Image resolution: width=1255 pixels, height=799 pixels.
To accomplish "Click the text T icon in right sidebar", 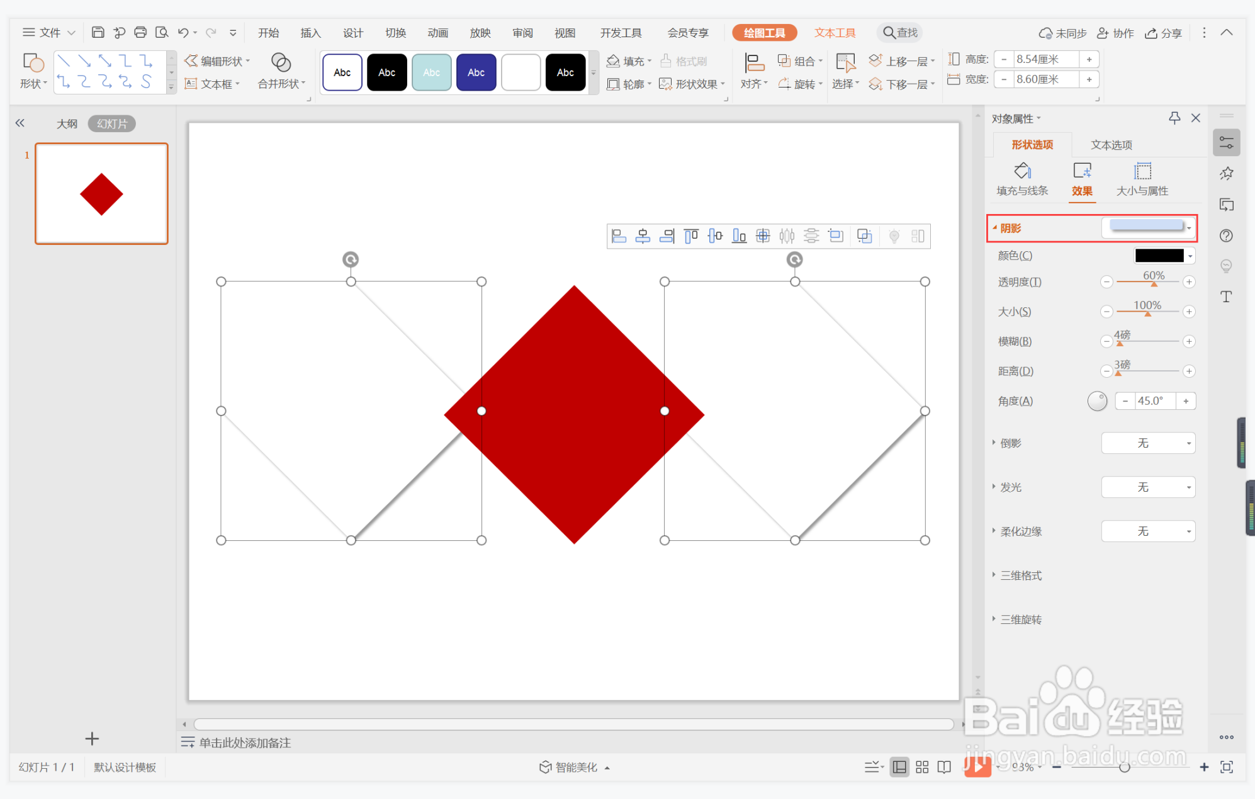I will click(1227, 297).
